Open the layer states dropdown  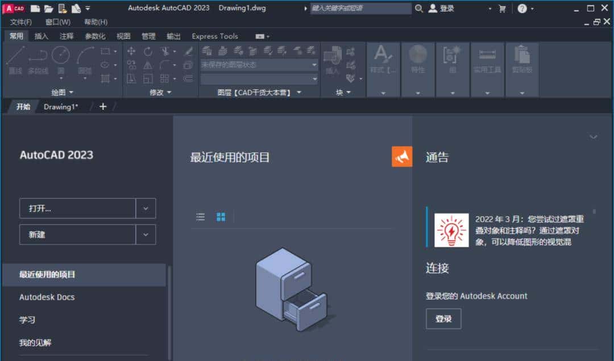[314, 64]
